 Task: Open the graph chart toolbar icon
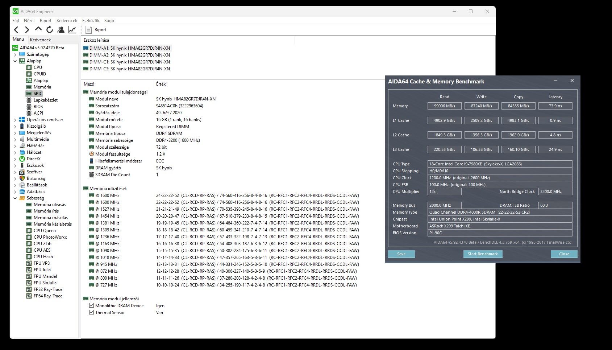[x=72, y=30]
